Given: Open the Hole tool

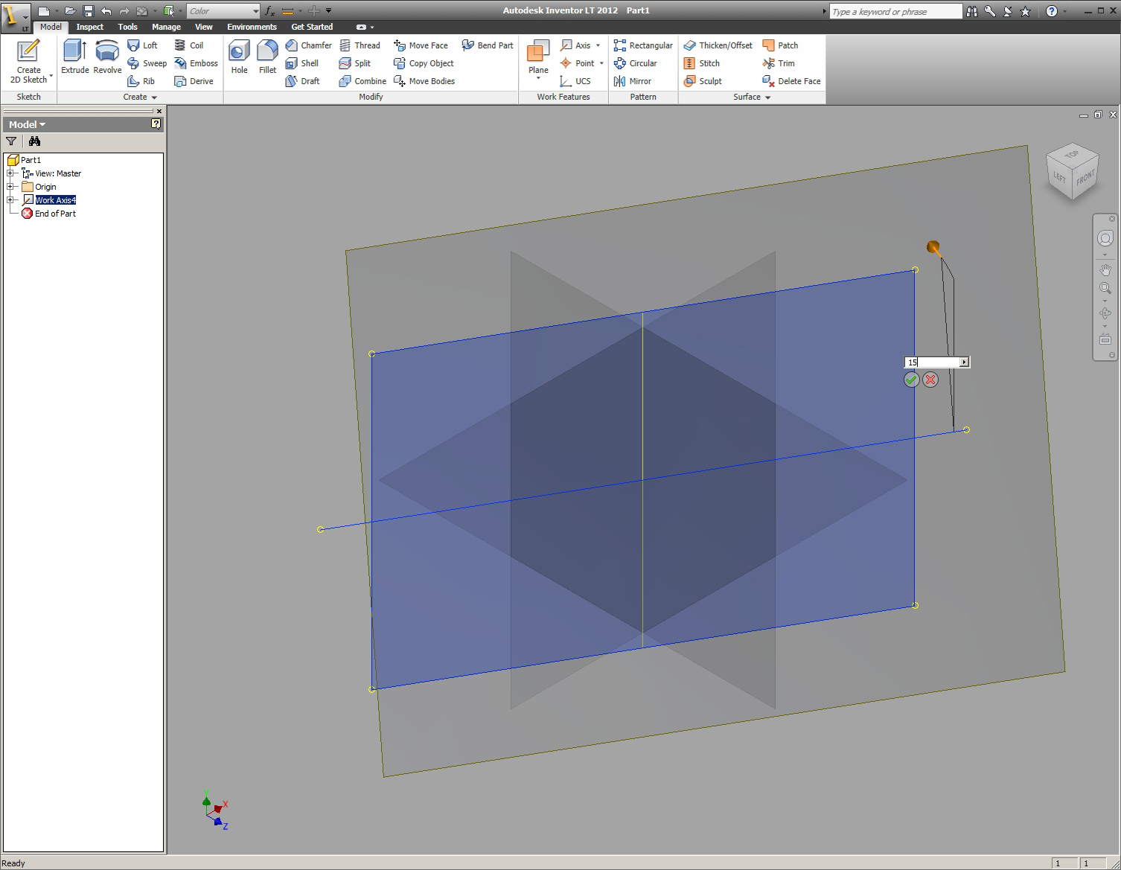Looking at the screenshot, I should (238, 60).
